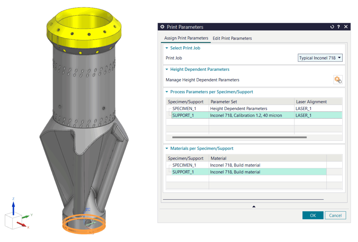Click the reset icon in dialog title bar
The width and height of the screenshot is (358, 242).
click(332, 27)
